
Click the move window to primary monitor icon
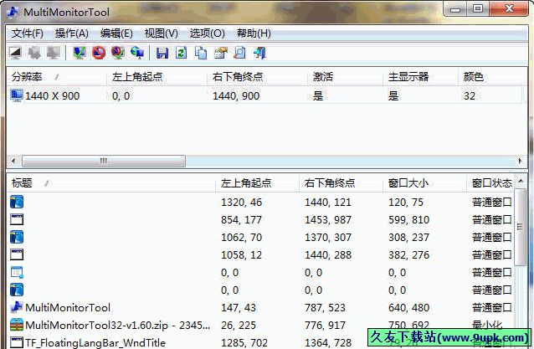(53, 53)
